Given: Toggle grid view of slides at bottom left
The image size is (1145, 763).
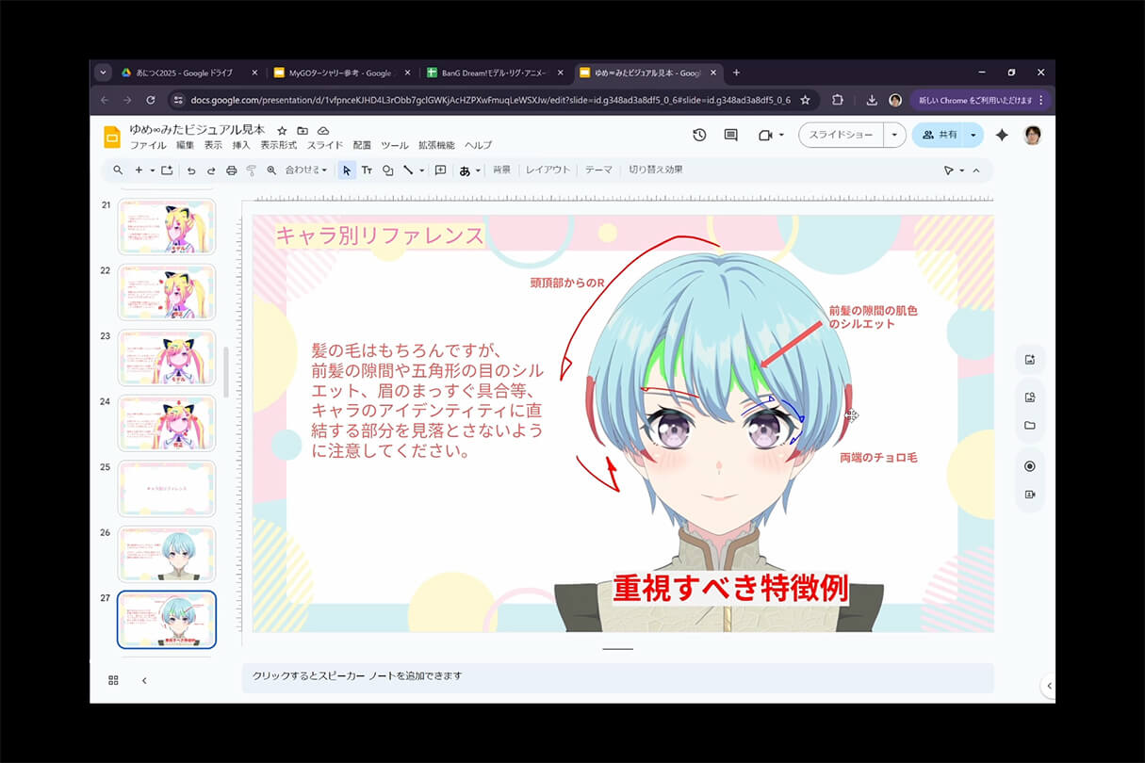Looking at the screenshot, I should point(112,679).
